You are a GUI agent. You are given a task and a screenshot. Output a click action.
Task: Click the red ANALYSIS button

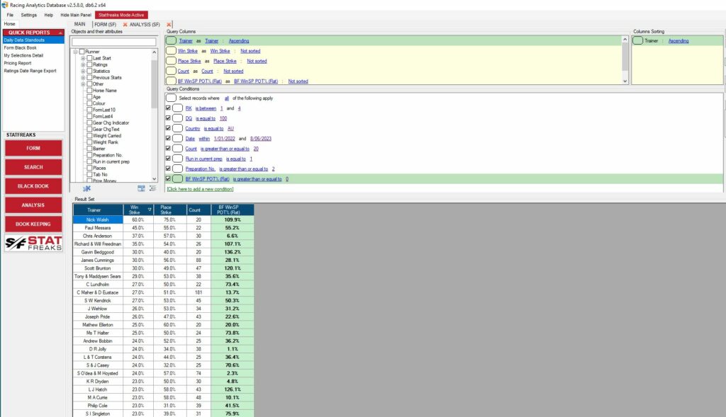(x=33, y=205)
